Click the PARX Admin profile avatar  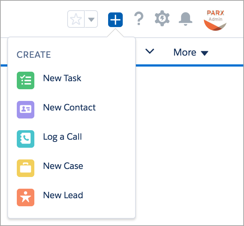[215, 20]
